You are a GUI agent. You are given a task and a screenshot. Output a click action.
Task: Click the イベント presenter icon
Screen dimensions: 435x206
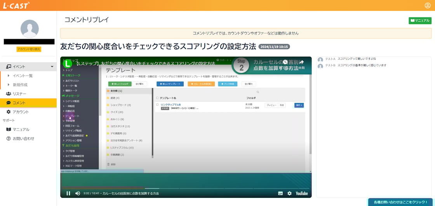9,67
